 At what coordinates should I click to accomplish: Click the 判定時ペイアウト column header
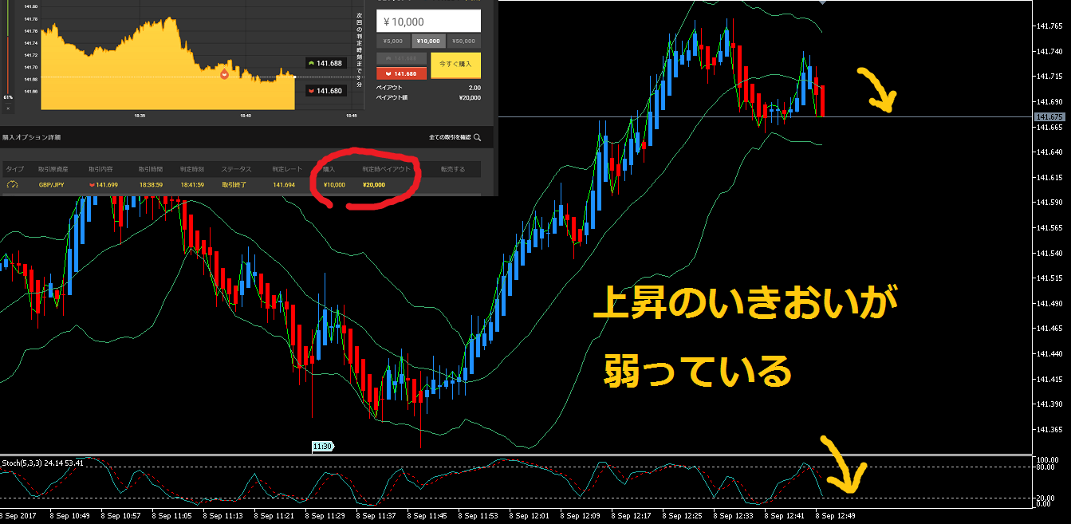(x=386, y=169)
